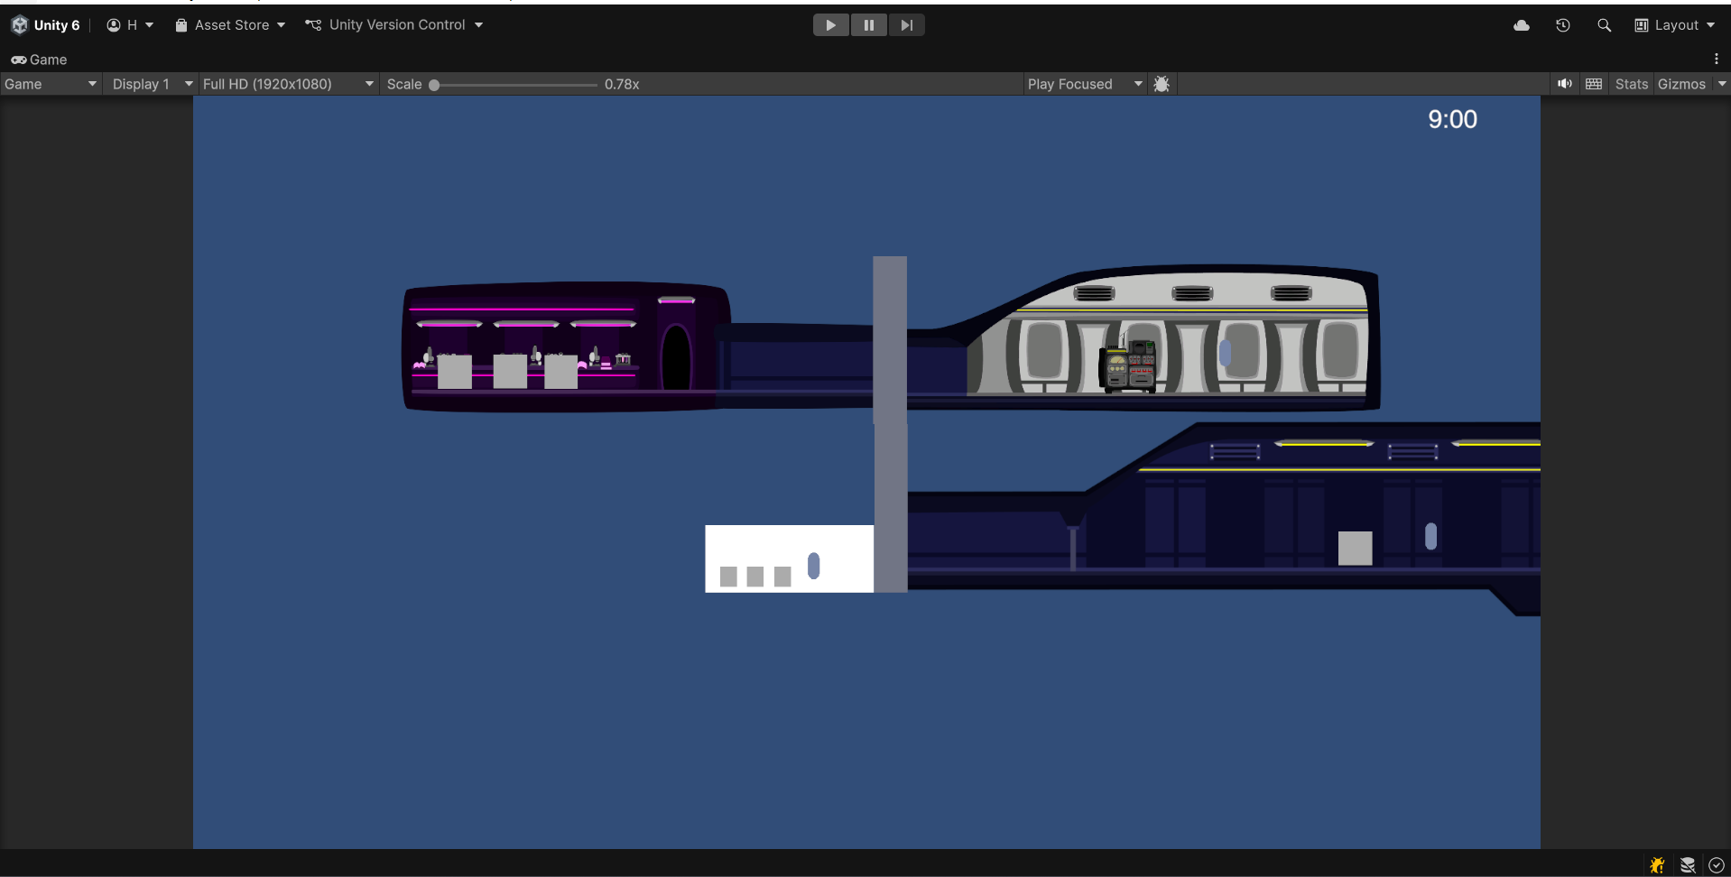The height and width of the screenshot is (877, 1731).
Task: Open the Asset Store menu
Action: click(x=230, y=25)
